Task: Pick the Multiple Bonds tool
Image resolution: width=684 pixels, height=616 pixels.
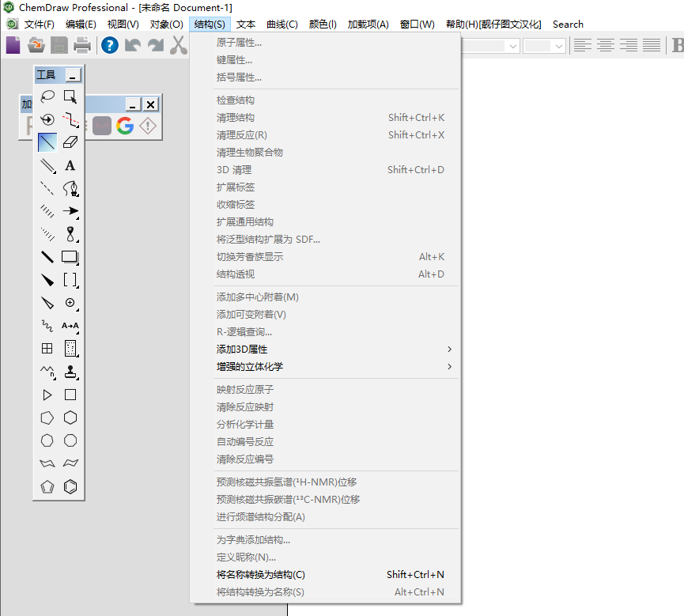Action: [47, 165]
